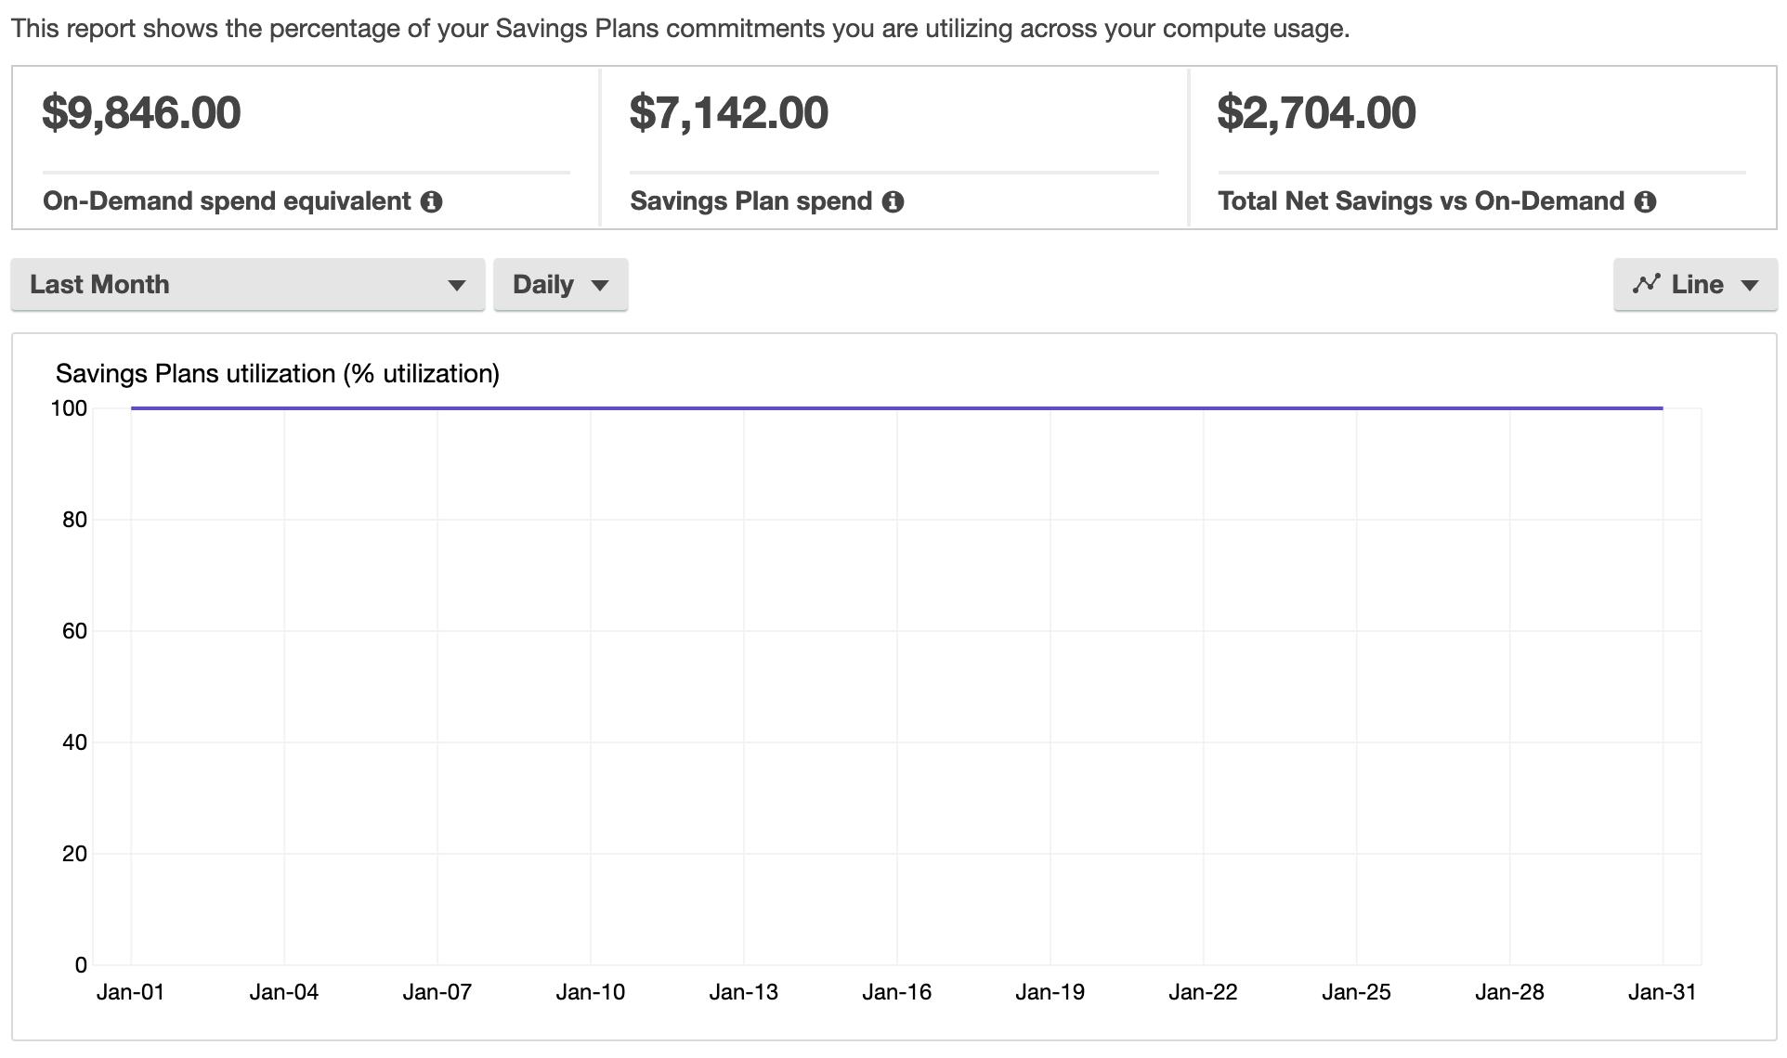1787x1058 pixels.
Task: Click the report description sentence at top
Action: (x=681, y=29)
